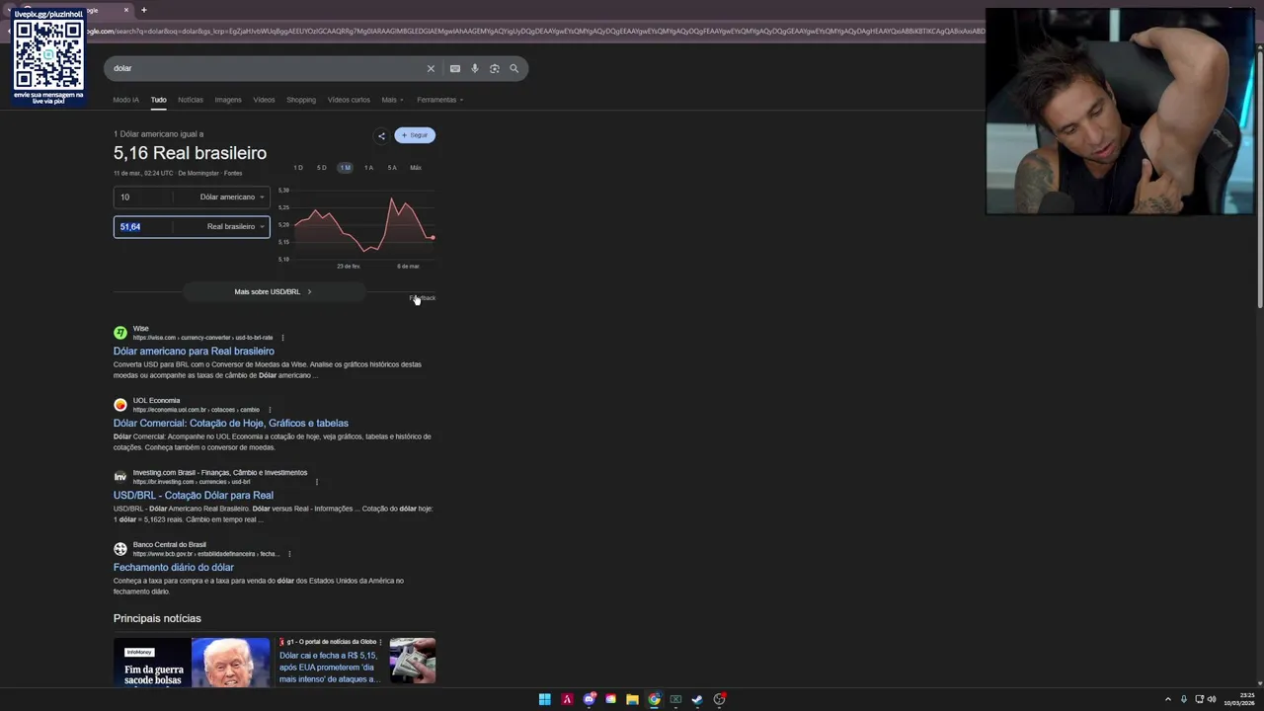The width and height of the screenshot is (1264, 711).
Task: Close the current Google browser tab
Action: [126, 10]
